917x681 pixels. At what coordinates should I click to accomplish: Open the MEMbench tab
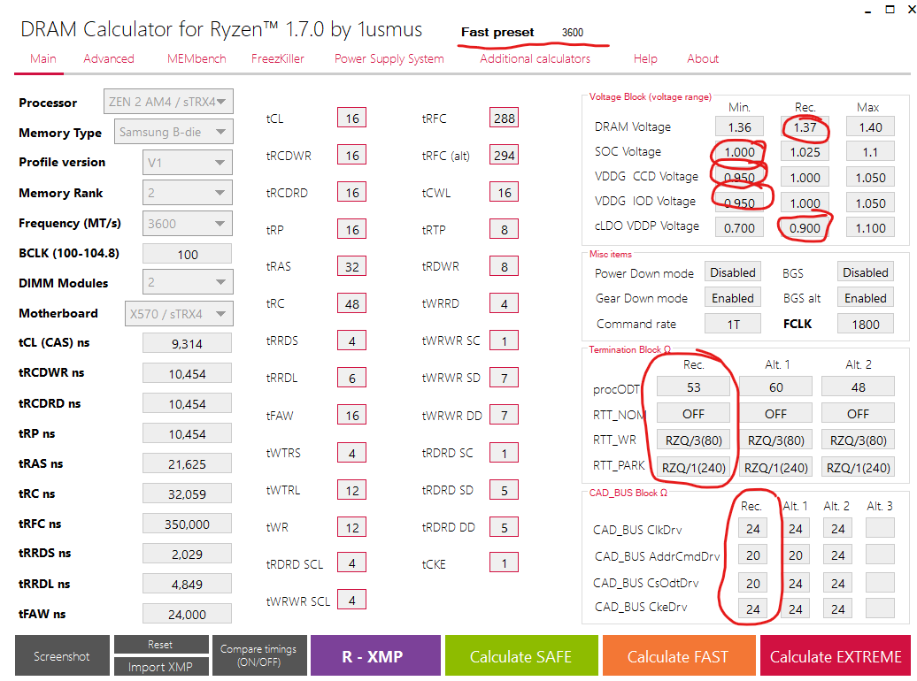[196, 58]
